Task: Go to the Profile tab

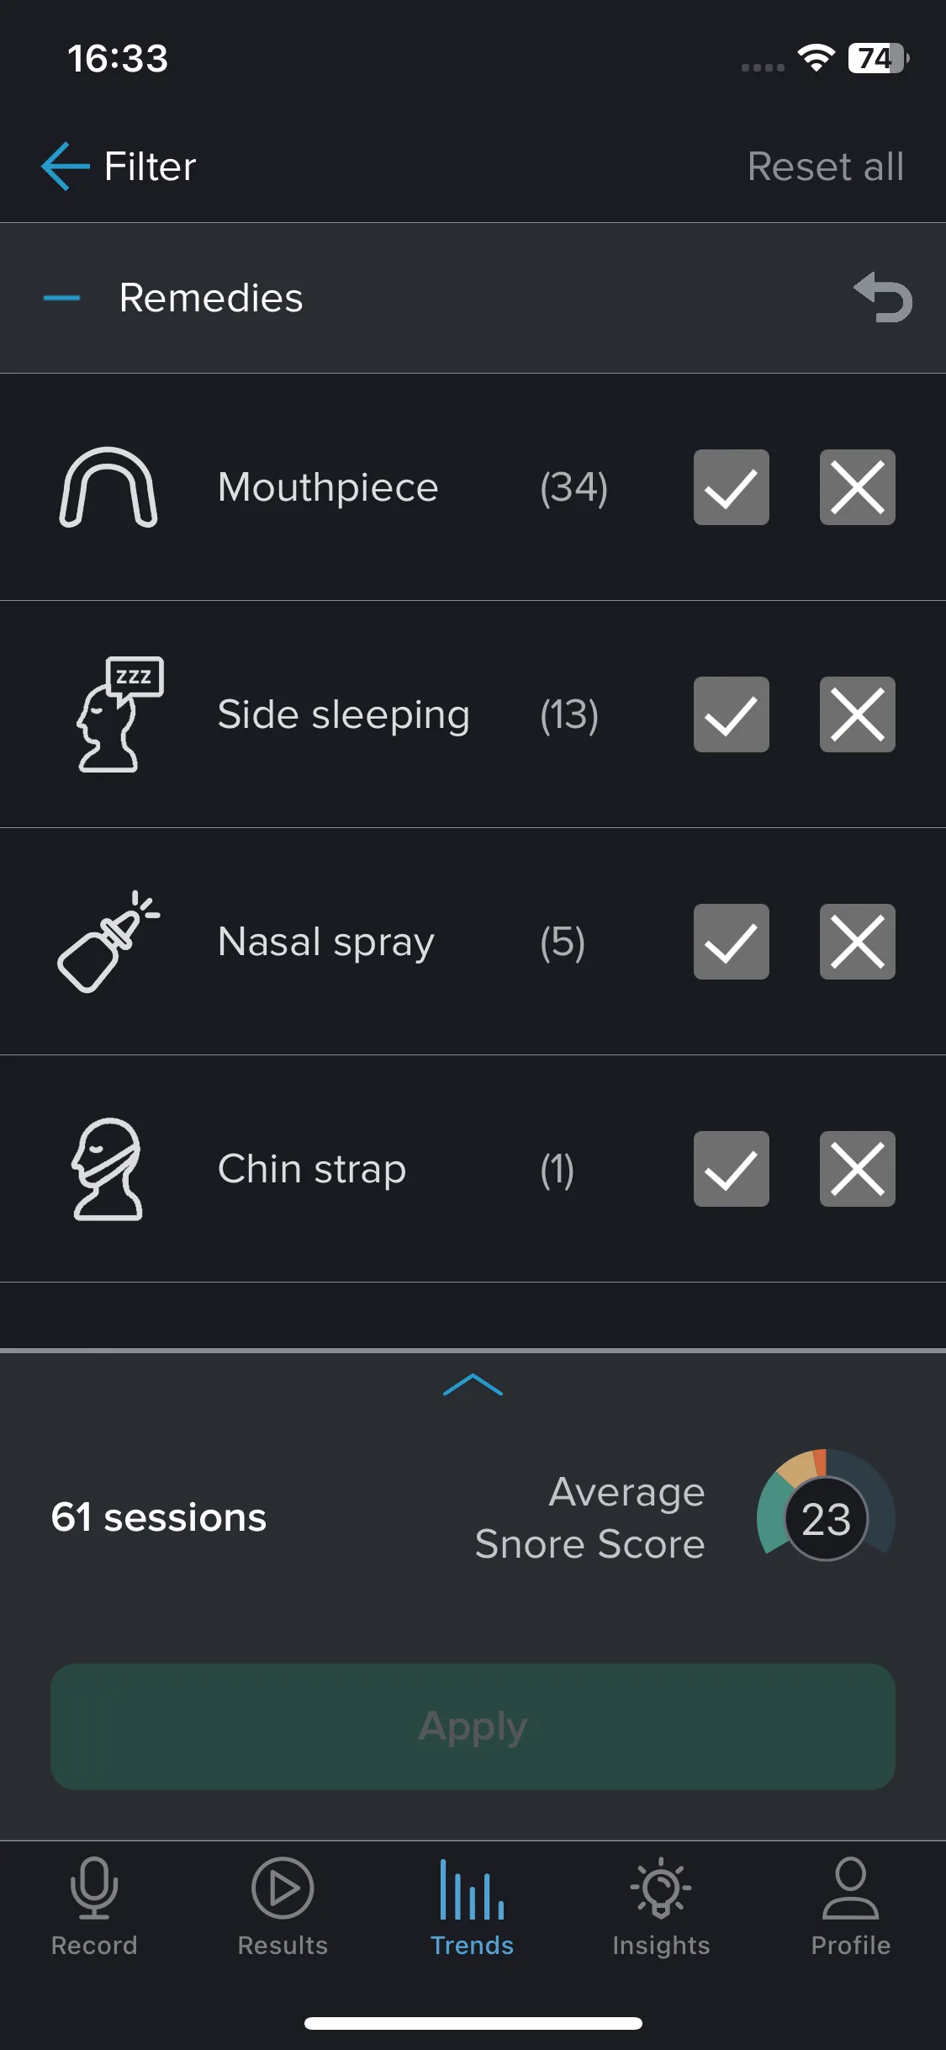Action: tap(850, 1907)
